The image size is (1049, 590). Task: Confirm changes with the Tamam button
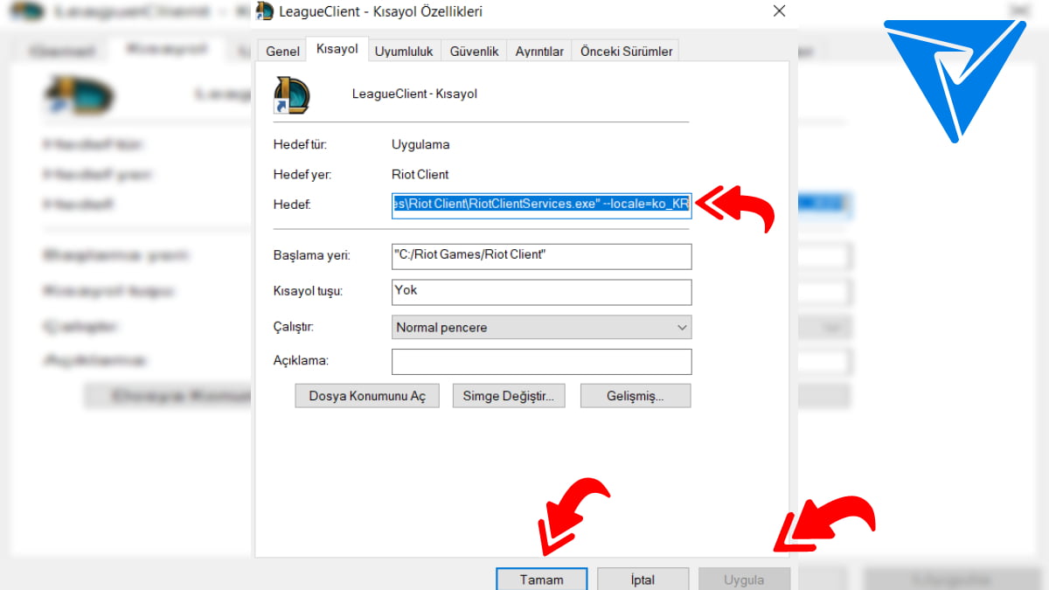(x=541, y=579)
